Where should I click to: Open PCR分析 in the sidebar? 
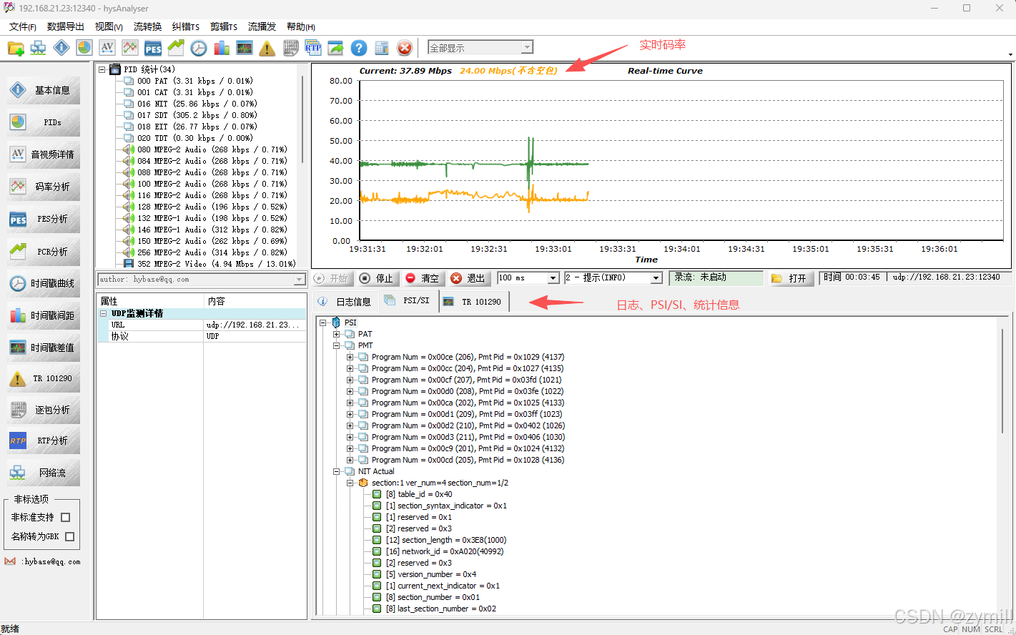click(44, 252)
